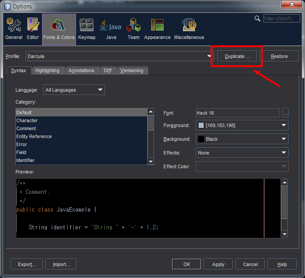The image size is (305, 278).
Task: Switch to the Diff tab
Action: pyautogui.click(x=107, y=70)
